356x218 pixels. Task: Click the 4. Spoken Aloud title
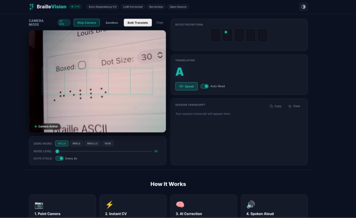[x=260, y=214]
